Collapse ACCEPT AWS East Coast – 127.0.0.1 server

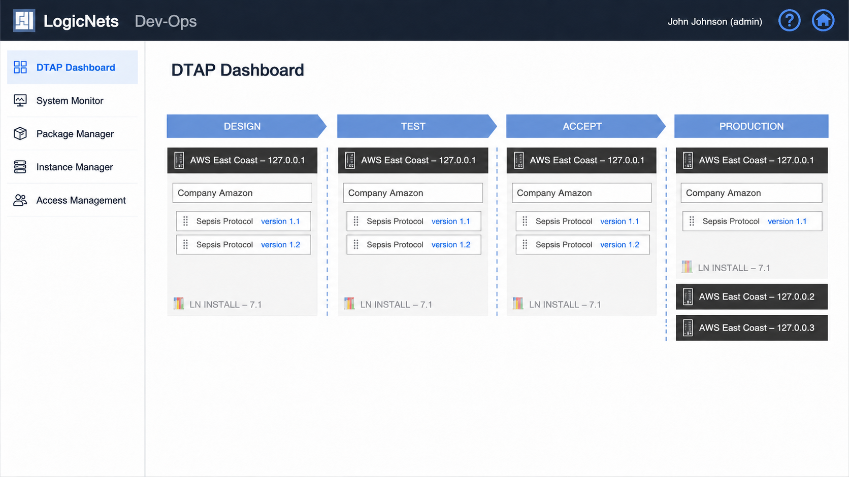coord(581,160)
